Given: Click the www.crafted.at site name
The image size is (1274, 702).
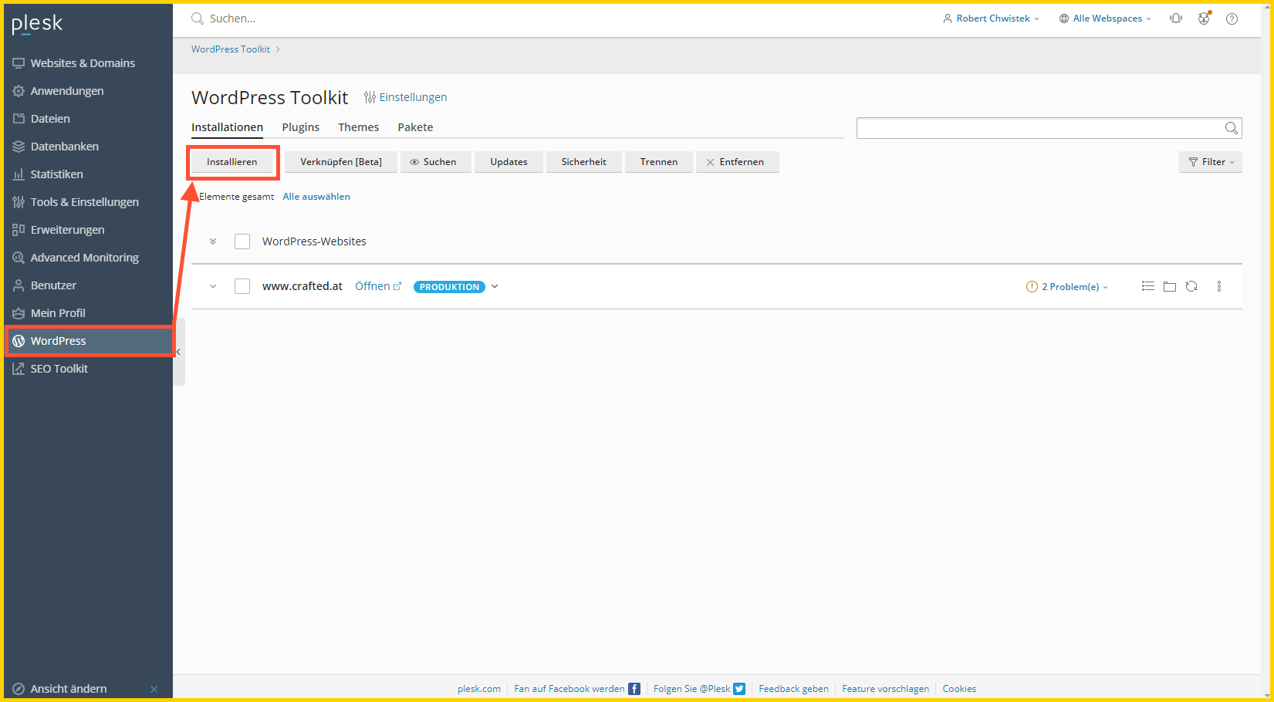Looking at the screenshot, I should click(x=302, y=286).
